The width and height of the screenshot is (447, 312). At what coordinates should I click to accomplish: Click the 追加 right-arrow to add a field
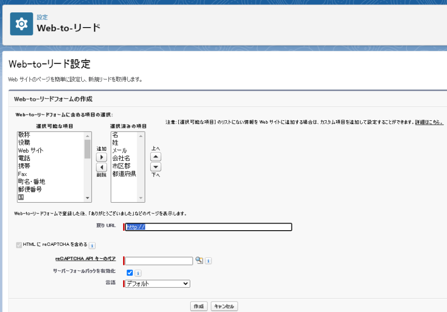(101, 157)
